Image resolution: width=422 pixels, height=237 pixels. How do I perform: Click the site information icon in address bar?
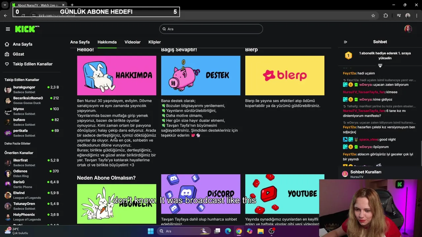(34, 15)
